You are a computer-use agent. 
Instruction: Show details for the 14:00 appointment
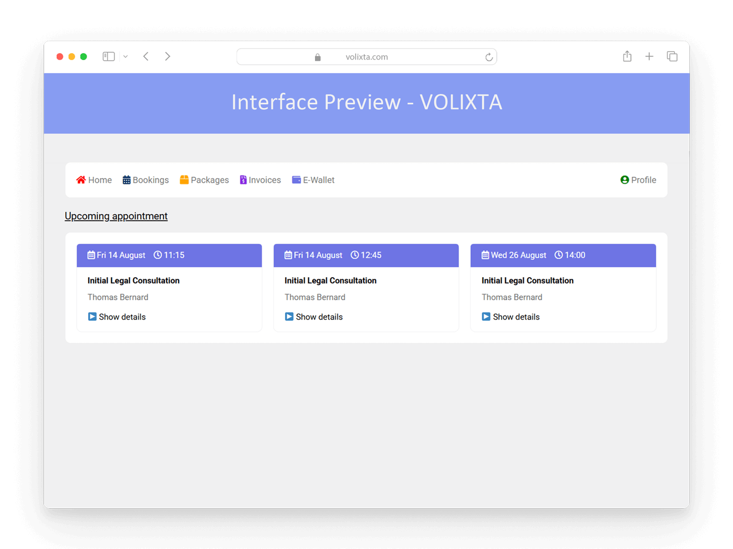(511, 317)
